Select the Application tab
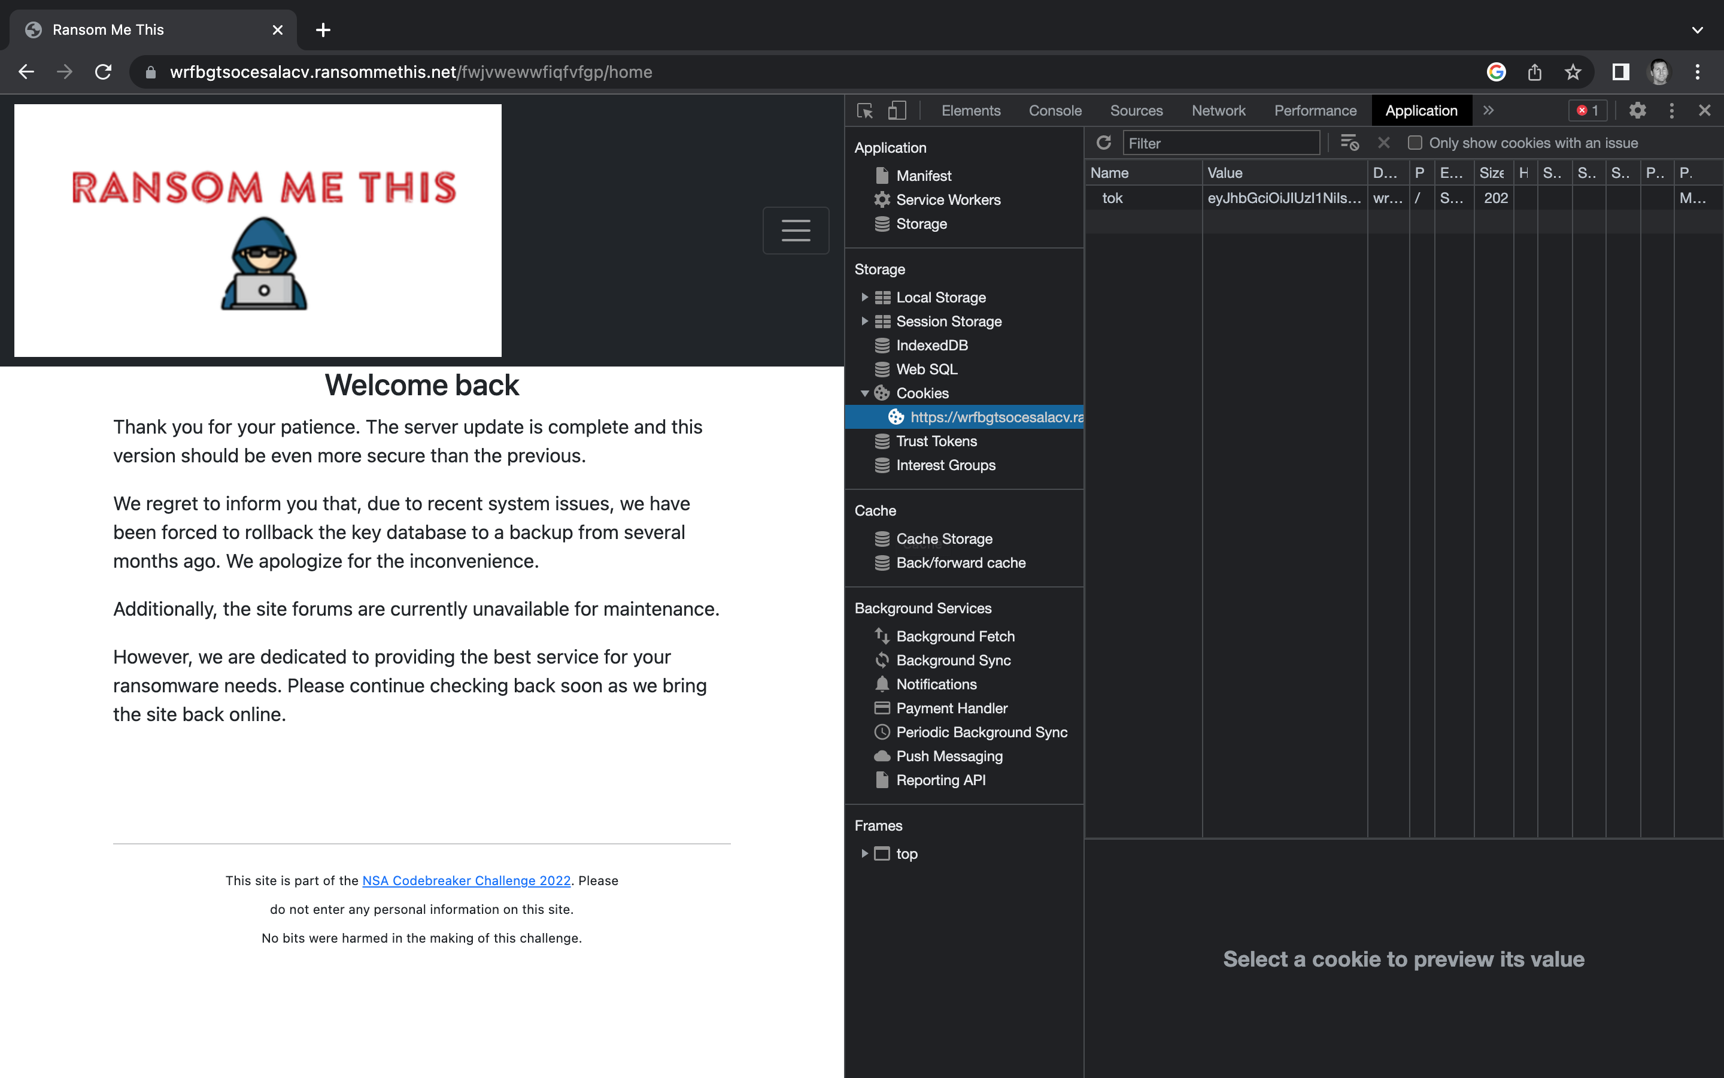The height and width of the screenshot is (1078, 1724). (x=1421, y=111)
